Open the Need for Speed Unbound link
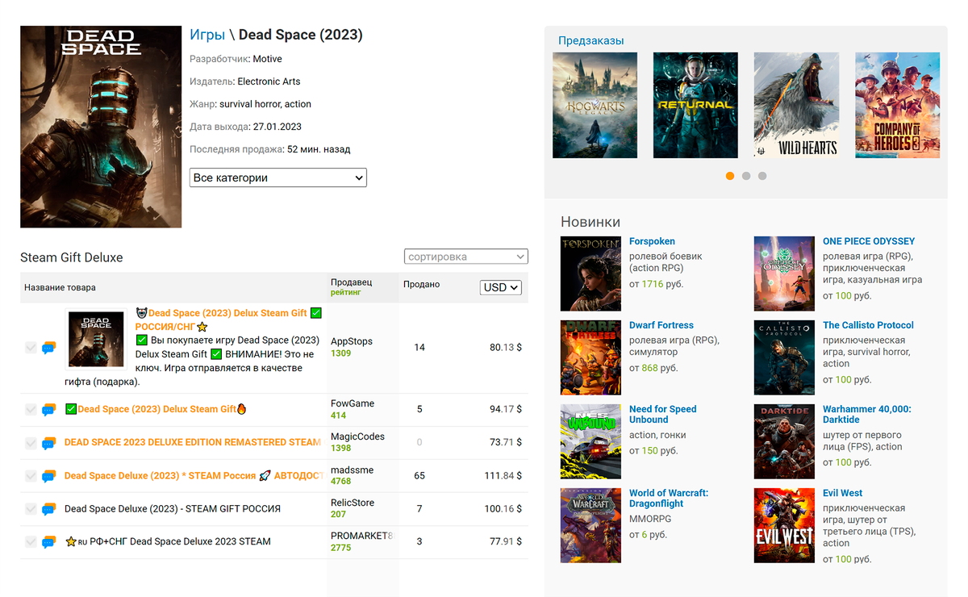Viewport: 968px width, 597px height. point(663,414)
